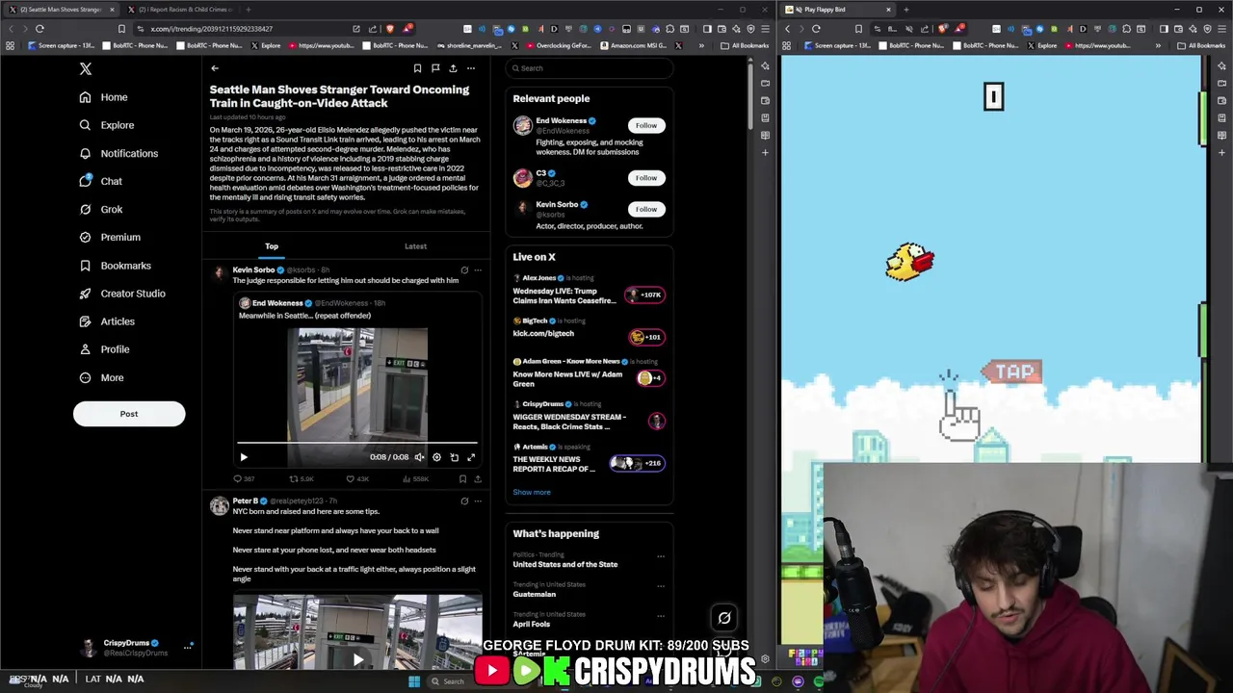The height and width of the screenshot is (693, 1233).
Task: Open Windows Start button on taskbar
Action: click(414, 681)
